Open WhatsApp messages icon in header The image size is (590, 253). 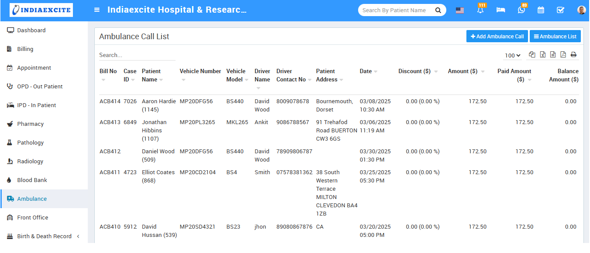pos(521,10)
